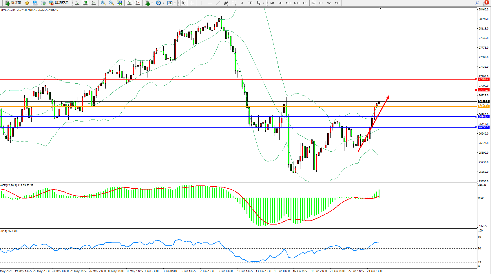Toggle AutoTrading (自动交易) button
This screenshot has width=491, height=274.
tap(59, 3)
